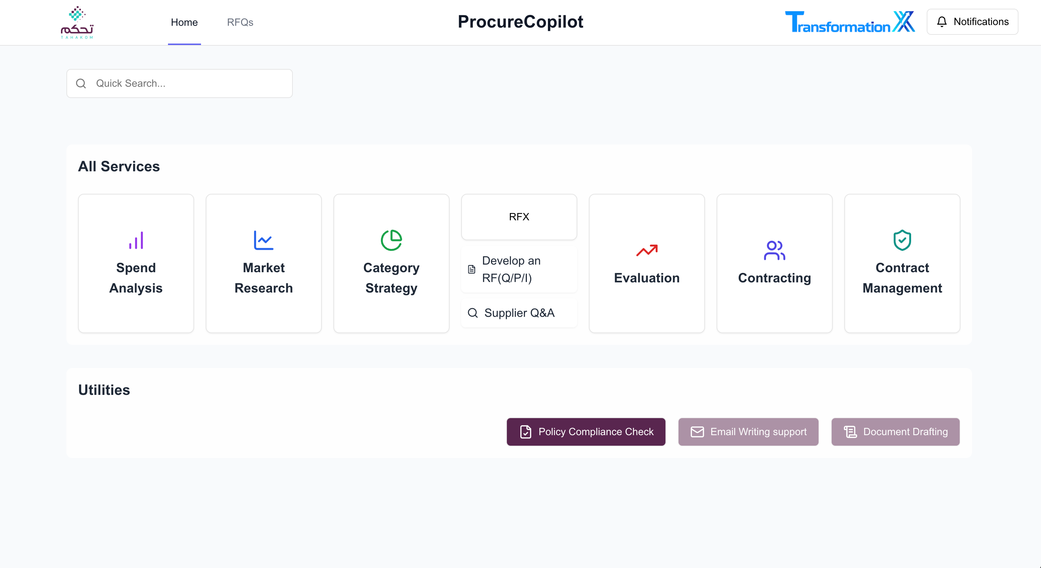Viewport: 1041px width, 568px height.
Task: Select the Contract Management service
Action: coord(902,263)
